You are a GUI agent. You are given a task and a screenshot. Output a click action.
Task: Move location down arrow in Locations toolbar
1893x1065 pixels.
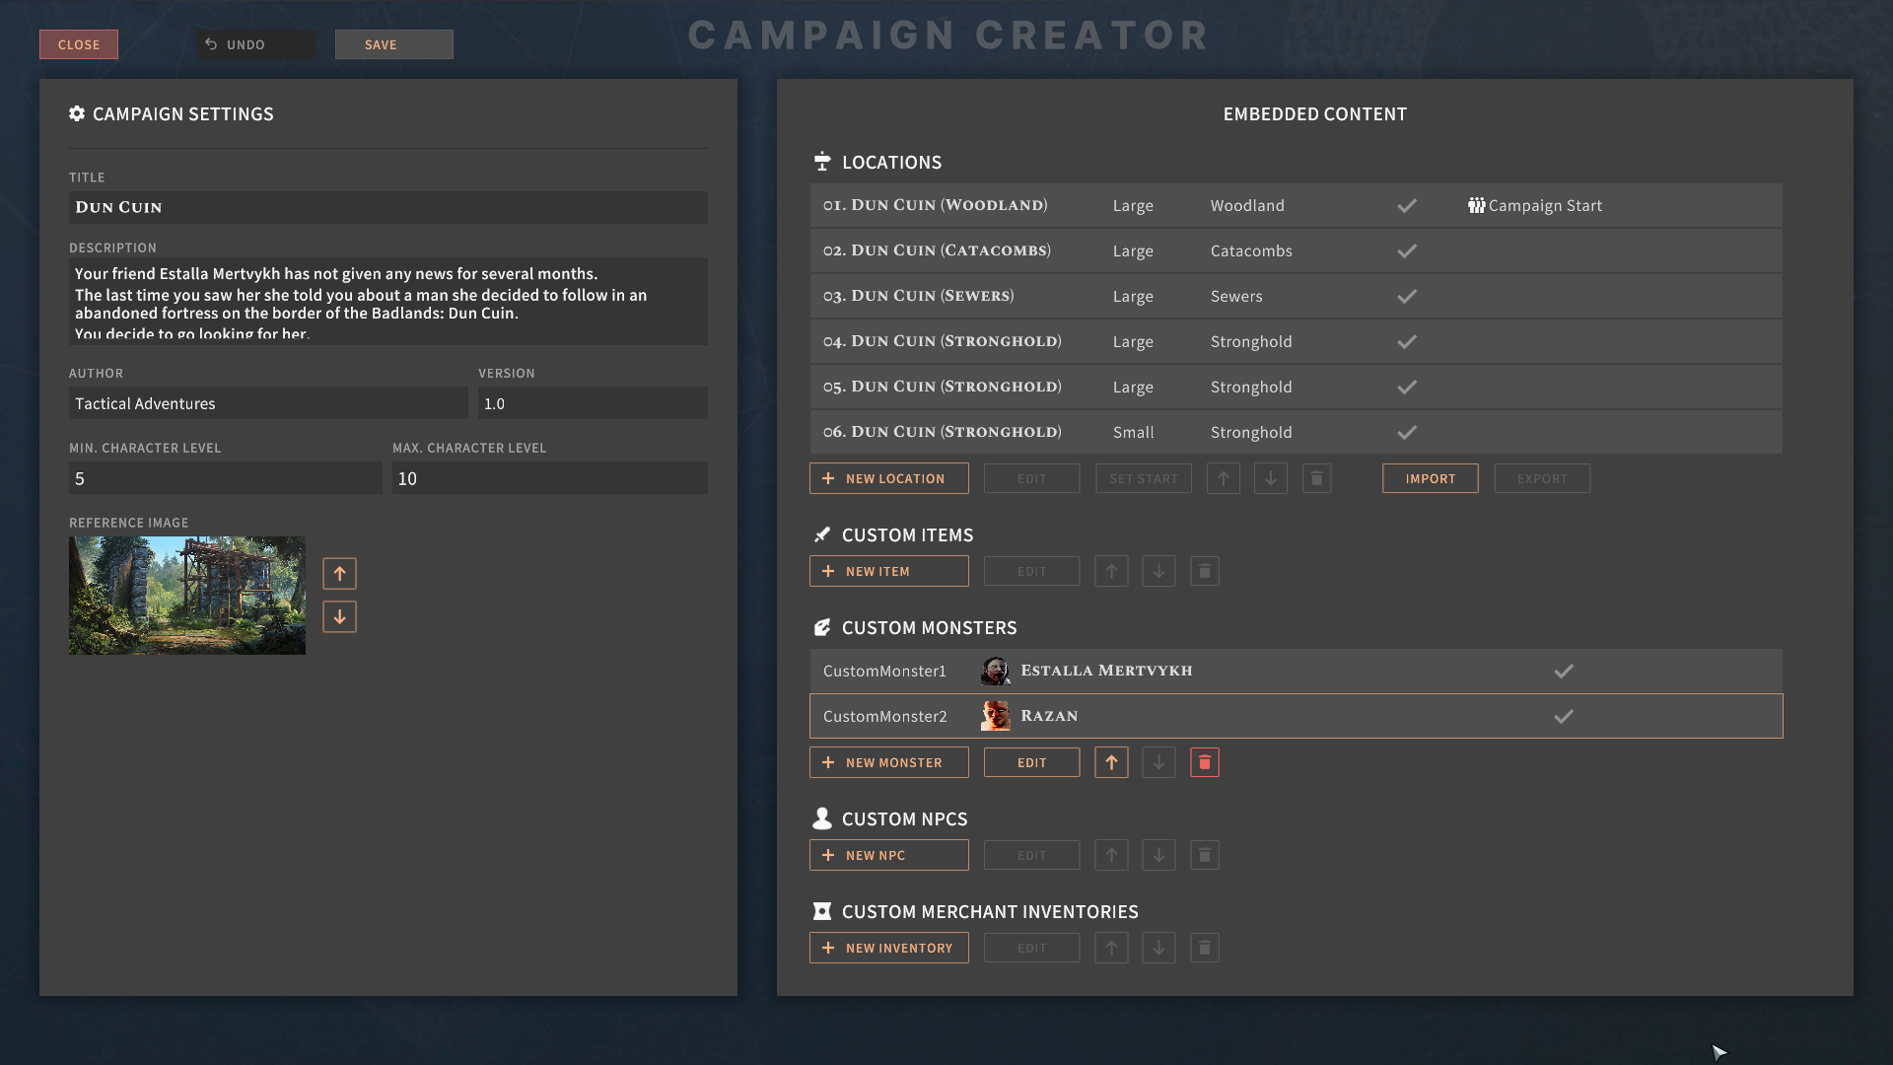(1270, 478)
